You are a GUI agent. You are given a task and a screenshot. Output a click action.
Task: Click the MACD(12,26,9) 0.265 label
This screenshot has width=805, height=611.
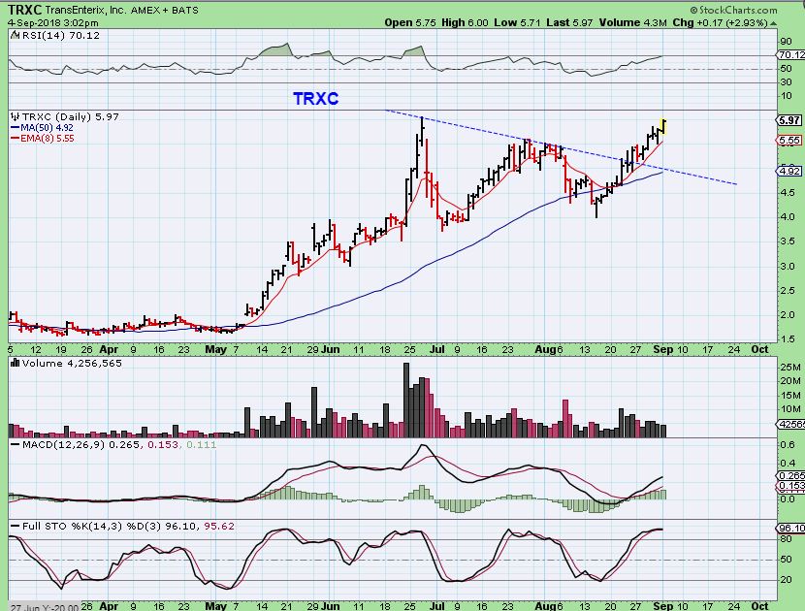[75, 444]
